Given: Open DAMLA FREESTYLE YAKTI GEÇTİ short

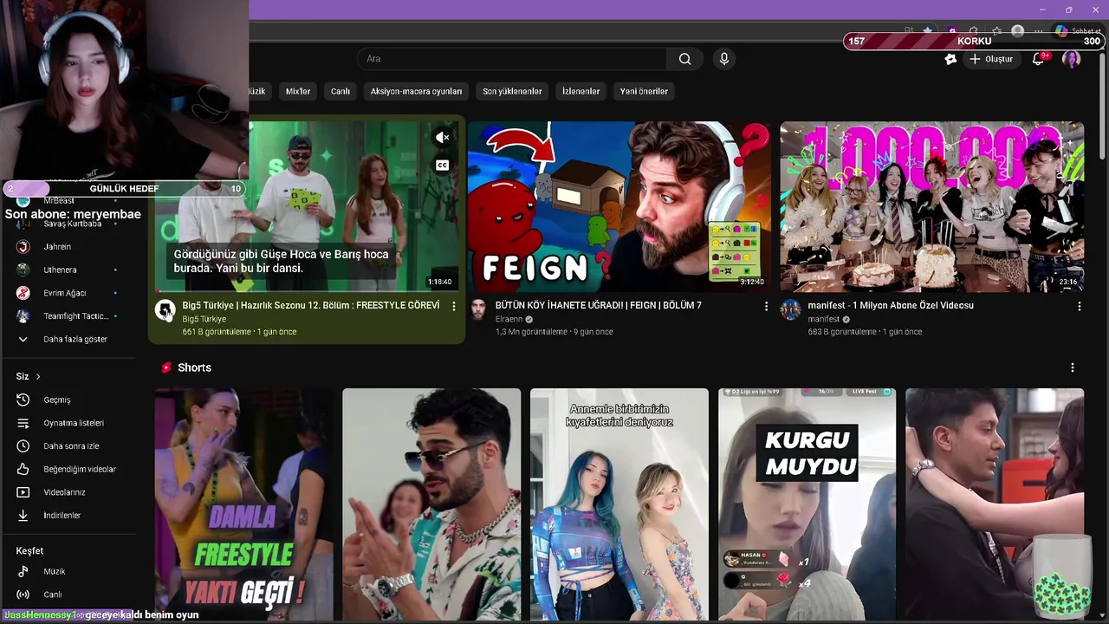Looking at the screenshot, I should click(x=244, y=504).
